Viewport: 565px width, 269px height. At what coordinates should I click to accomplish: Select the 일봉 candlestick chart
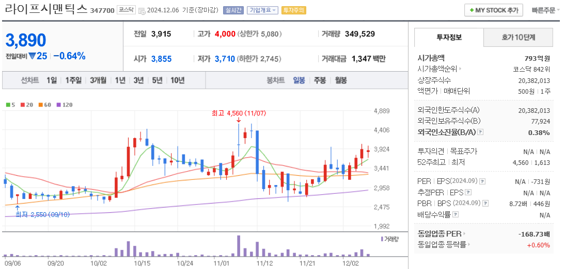pos(299,80)
